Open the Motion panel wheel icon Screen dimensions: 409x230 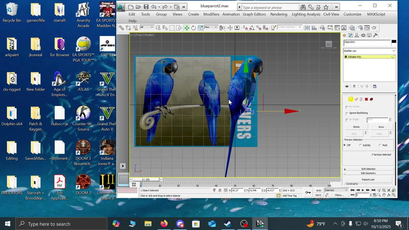(363, 35)
